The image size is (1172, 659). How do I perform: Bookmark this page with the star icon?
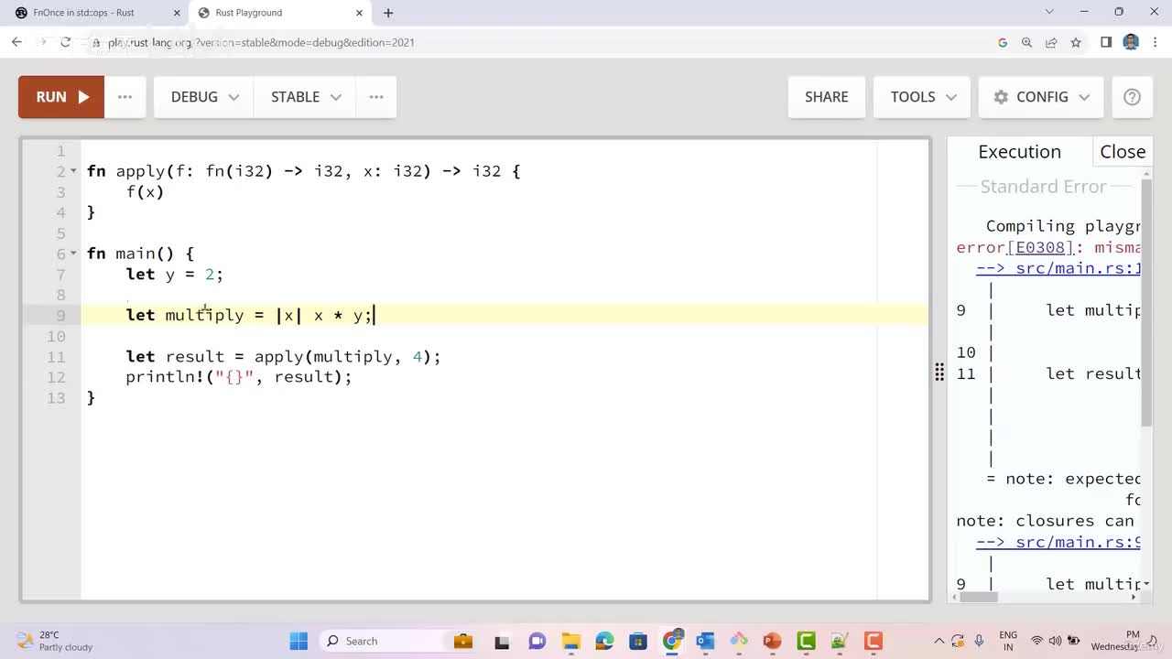1076,42
